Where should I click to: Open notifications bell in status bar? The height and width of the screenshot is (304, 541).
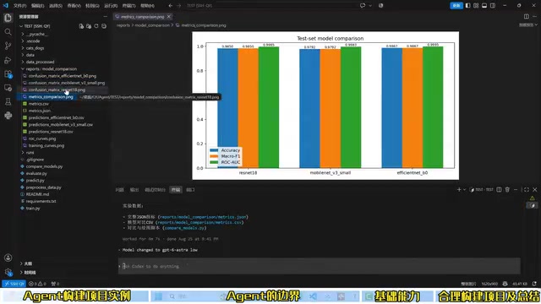[534, 284]
